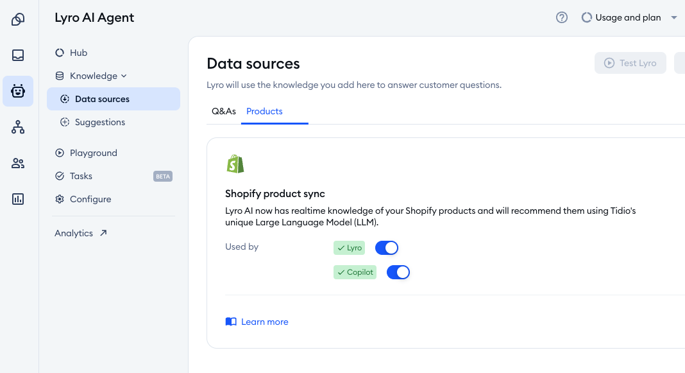Screen dimensions: 685x373
Task: Select the Lyro AI bot icon in the rail
Action: pyautogui.click(x=18, y=91)
